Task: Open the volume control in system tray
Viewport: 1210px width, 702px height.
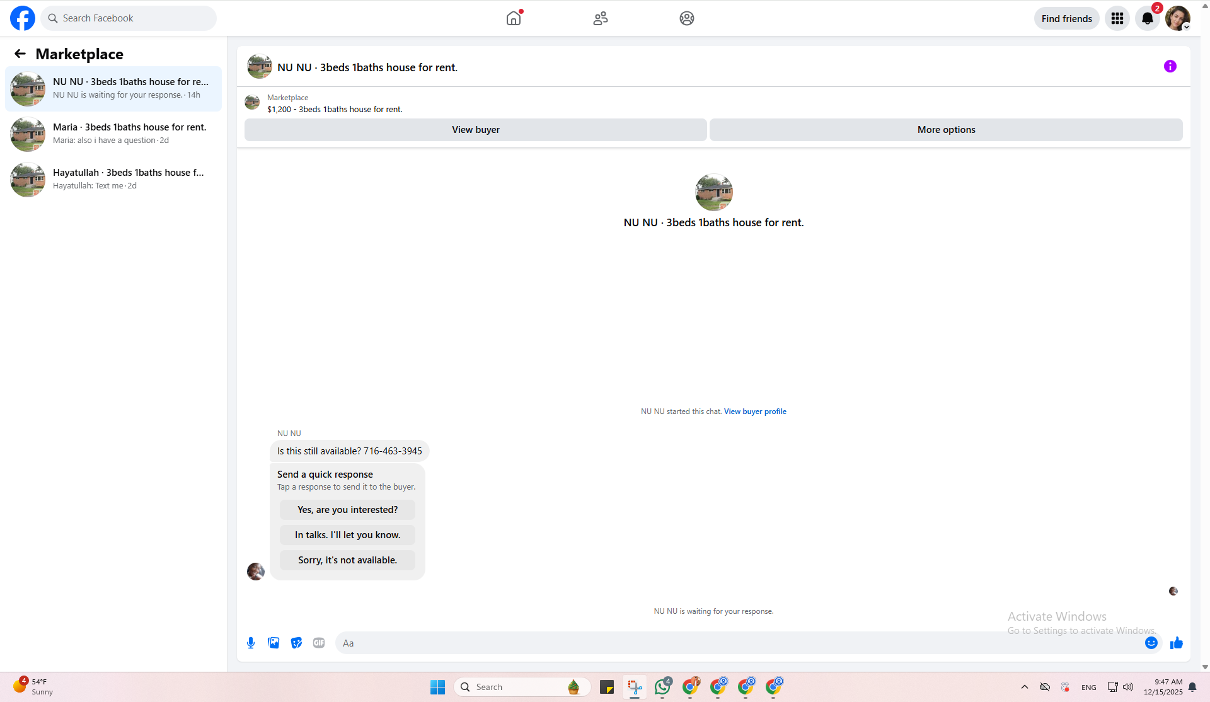Action: [1128, 687]
